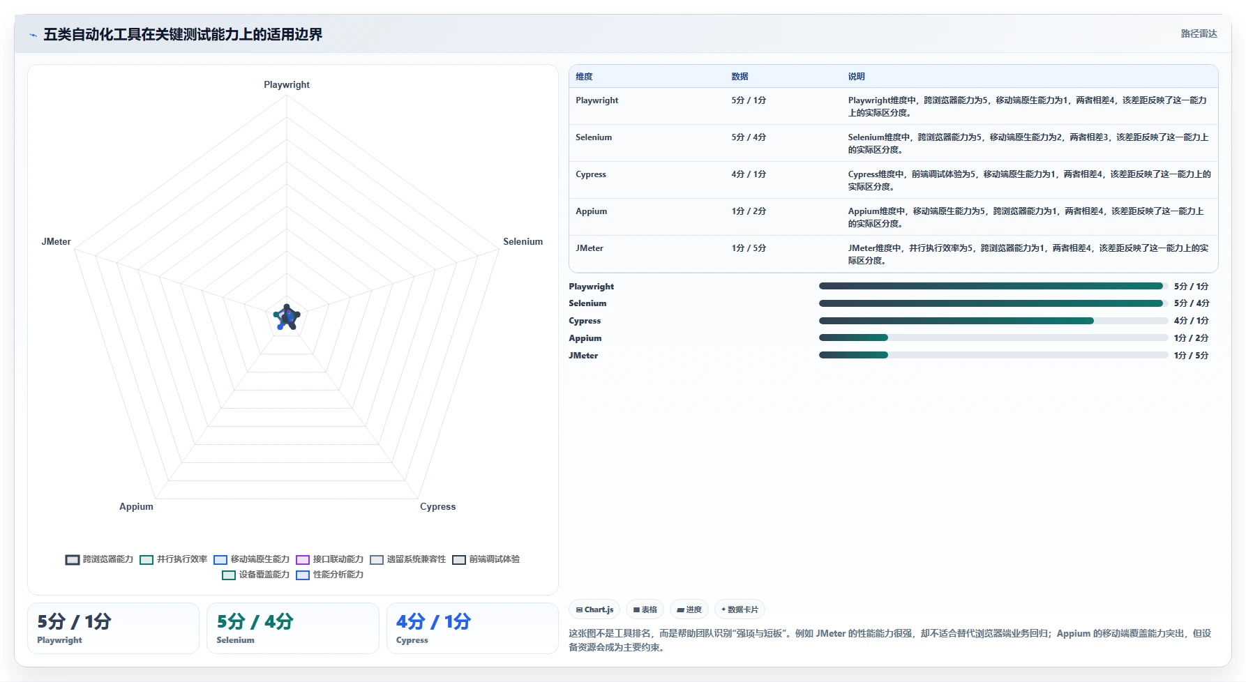Screen dimensions: 1246x682
Task: Click the Playwright维度中 description in the table
Action: pyautogui.click(x=1028, y=107)
